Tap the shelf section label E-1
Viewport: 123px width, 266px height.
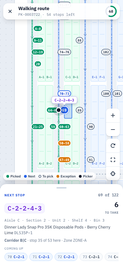[x=95, y=77]
